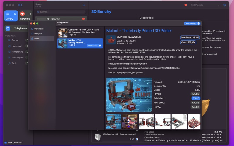
Task: Click the Tools hammer icon
Action: click(x=9, y=63)
